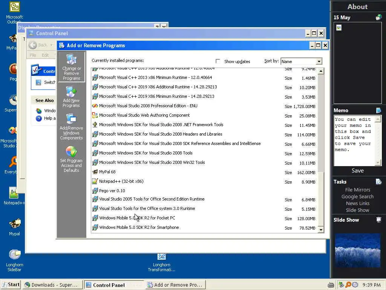Click .NET Framework Tools entry icon

[x=95, y=125]
